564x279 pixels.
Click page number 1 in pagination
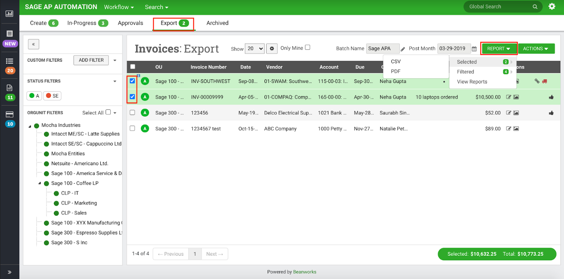195,254
